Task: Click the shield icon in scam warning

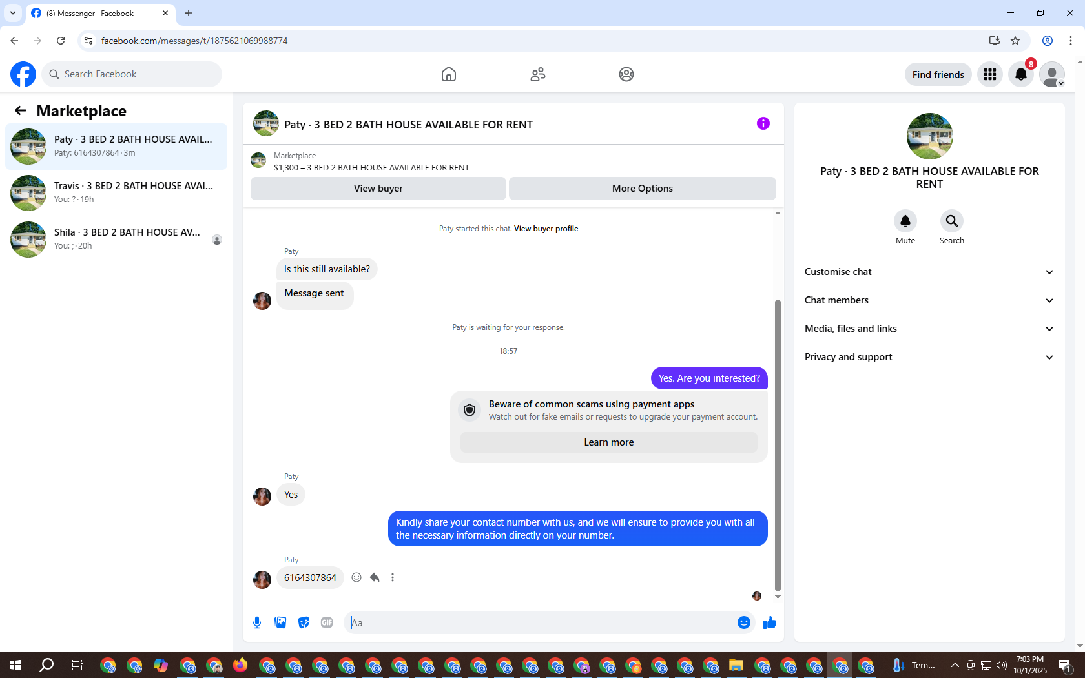Action: tap(470, 410)
